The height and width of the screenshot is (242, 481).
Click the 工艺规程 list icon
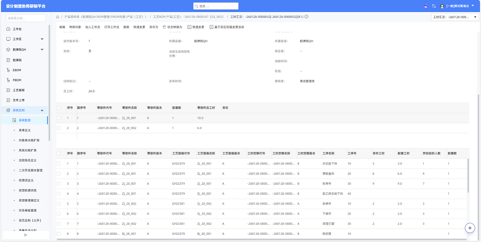click(9, 90)
